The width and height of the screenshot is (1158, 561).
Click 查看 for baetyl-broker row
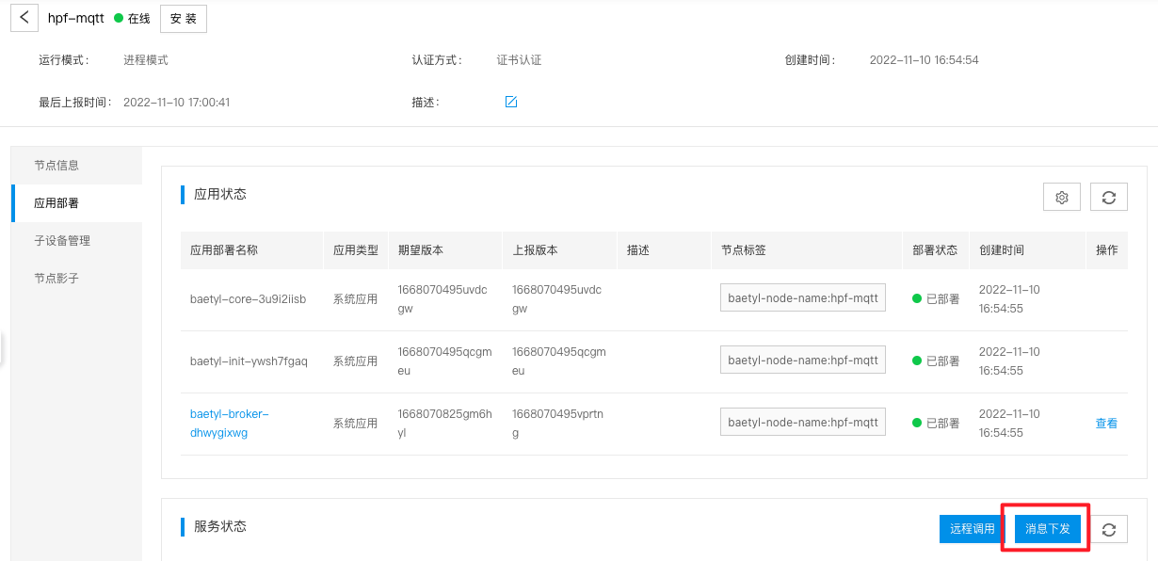pos(1106,424)
